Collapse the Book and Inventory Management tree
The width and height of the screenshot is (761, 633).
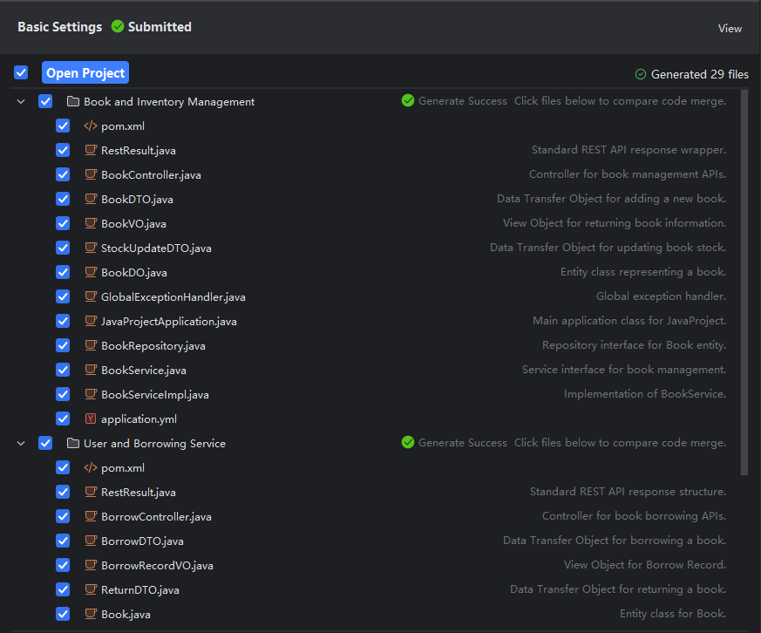tap(21, 102)
